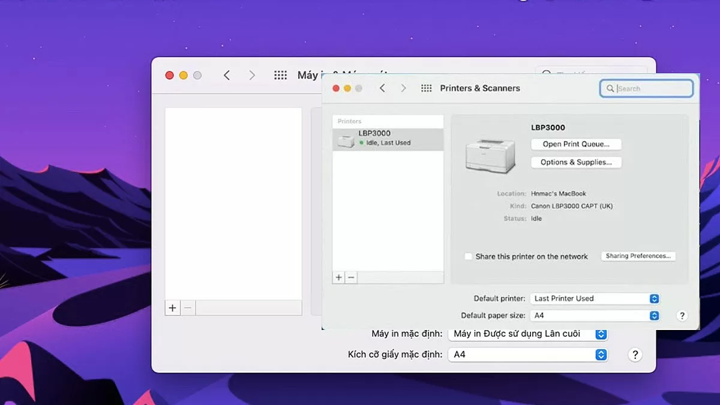Click the forward navigation arrow

click(x=403, y=88)
